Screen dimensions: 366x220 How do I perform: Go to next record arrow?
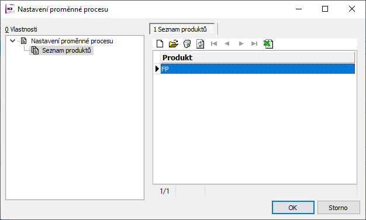point(241,44)
